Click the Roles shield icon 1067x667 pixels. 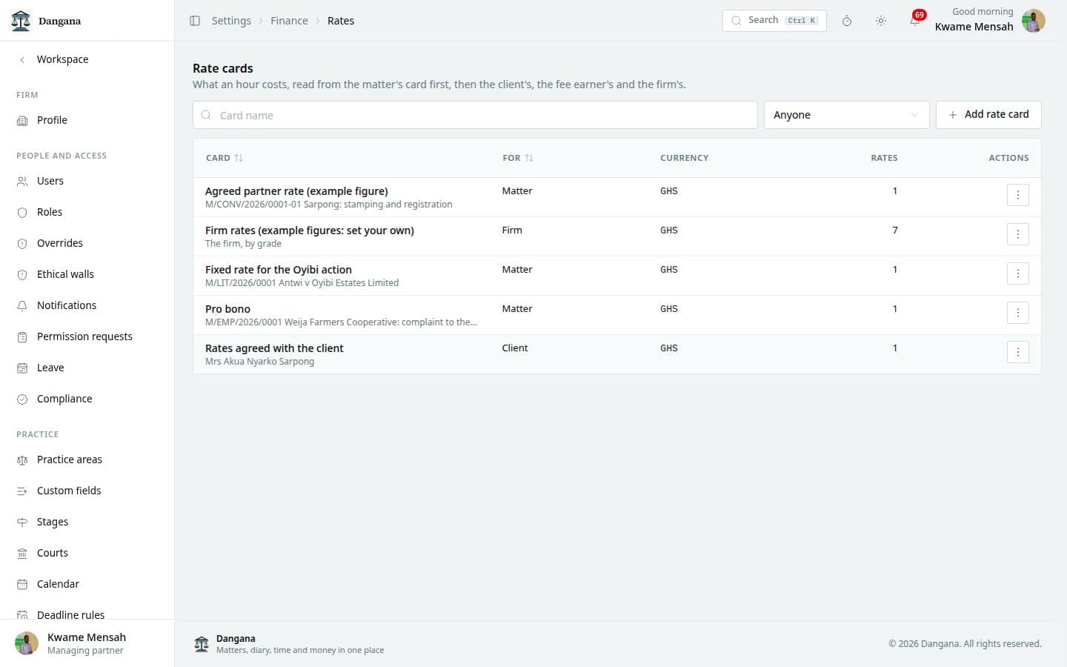pyautogui.click(x=22, y=212)
